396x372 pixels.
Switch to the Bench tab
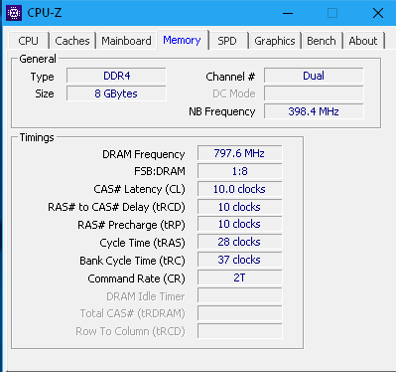coord(322,41)
